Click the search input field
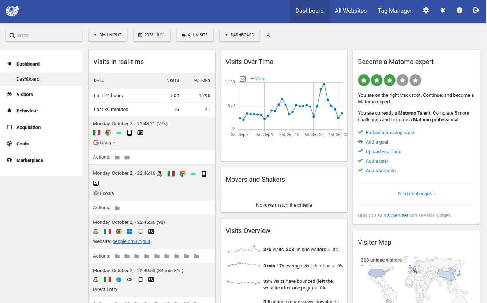The width and height of the screenshot is (487, 303). click(x=44, y=35)
